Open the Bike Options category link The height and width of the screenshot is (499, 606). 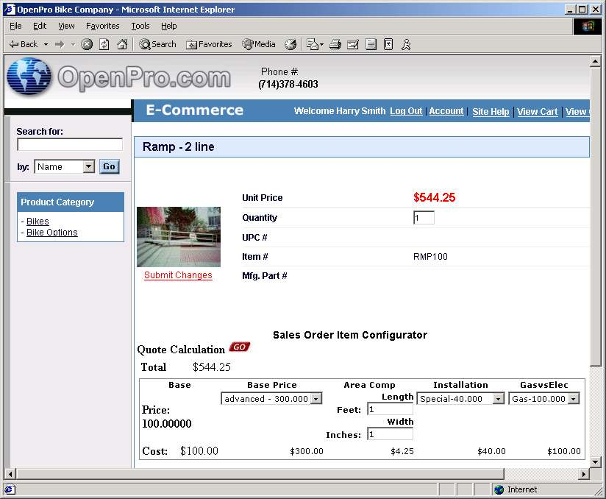pos(51,233)
